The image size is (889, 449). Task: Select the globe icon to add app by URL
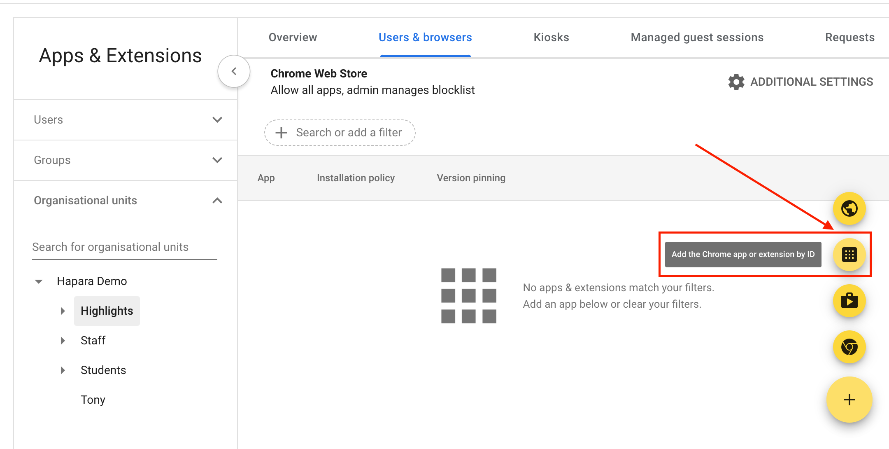[x=849, y=208]
